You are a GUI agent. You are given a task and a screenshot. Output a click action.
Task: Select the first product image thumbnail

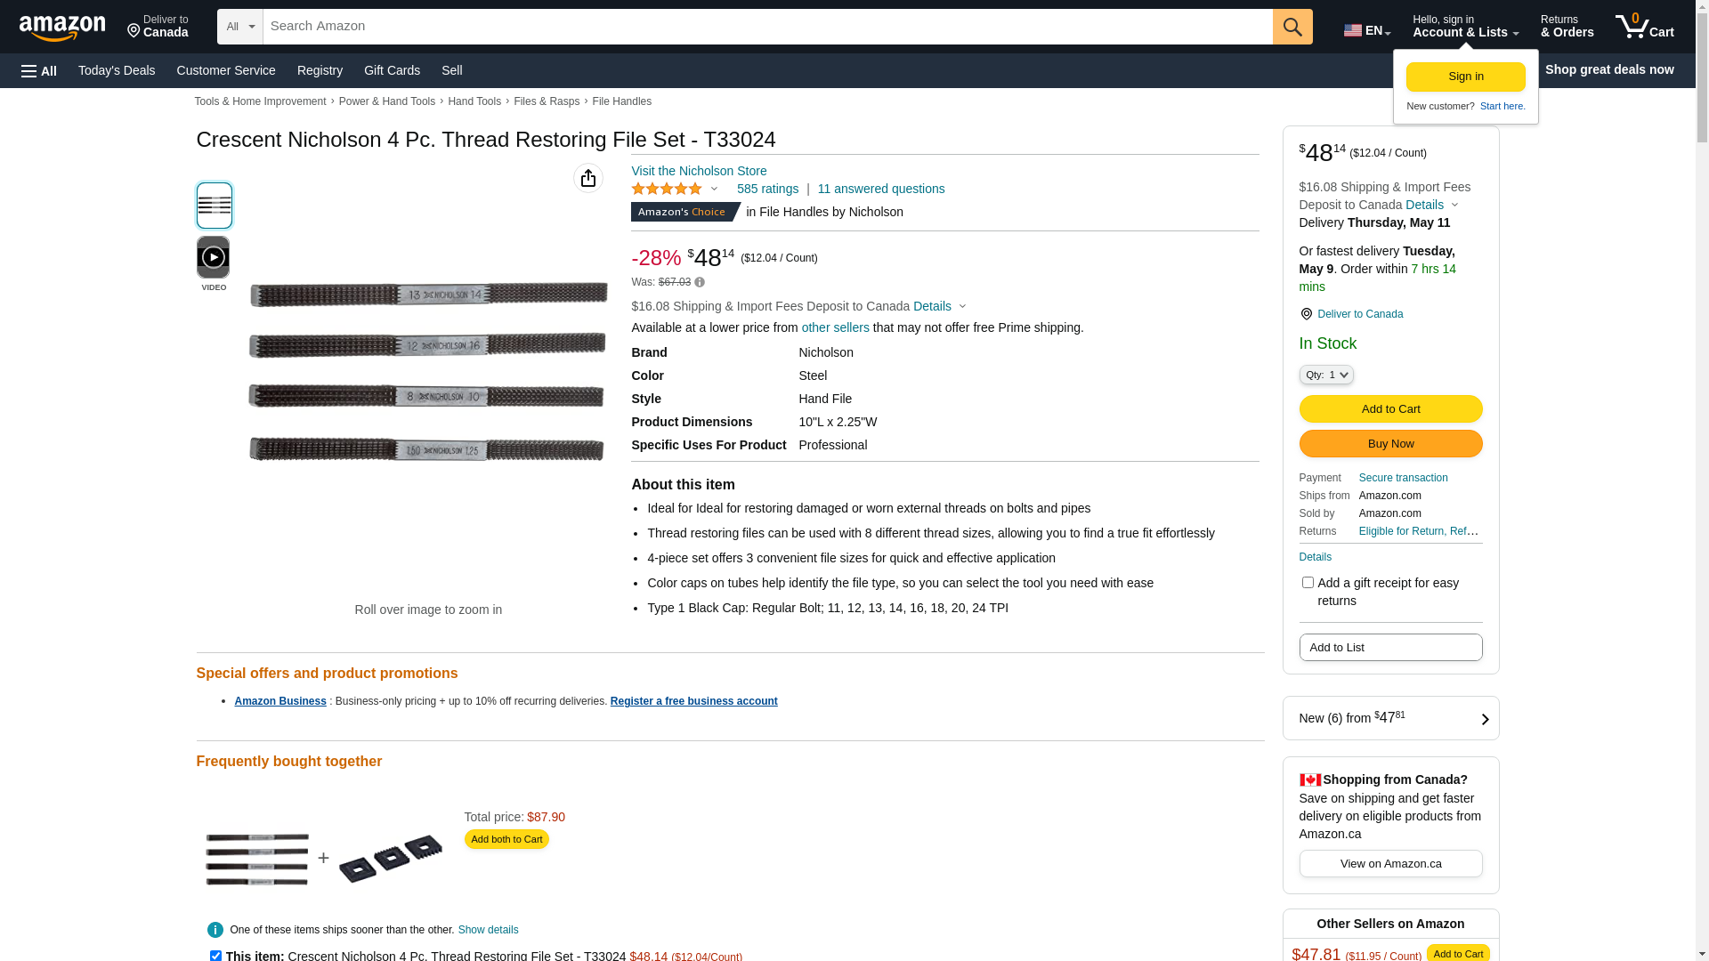coord(214,206)
